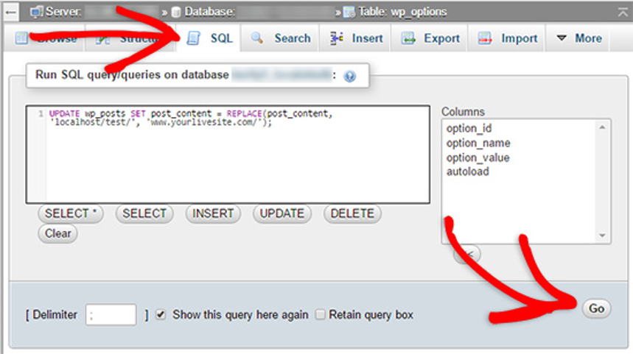Screen dimensions: 633x354
Task: Insert plain SELECT query template
Action: 144,213
